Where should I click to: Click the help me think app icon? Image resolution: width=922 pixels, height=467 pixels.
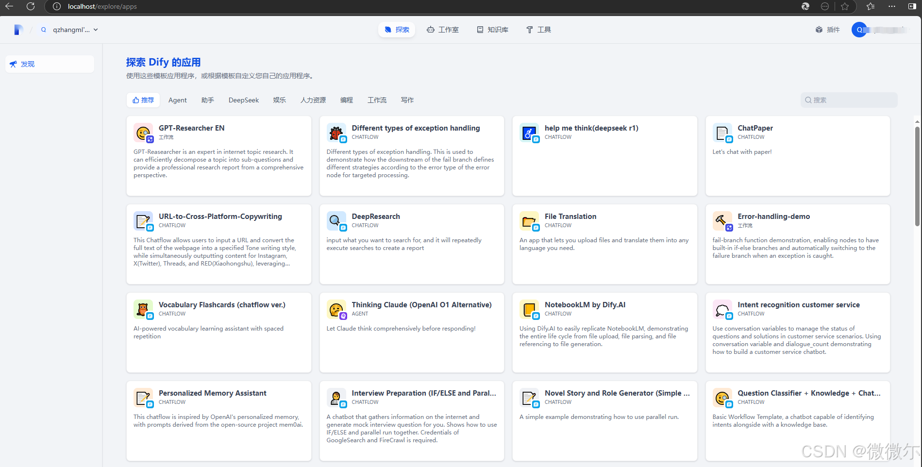pyautogui.click(x=529, y=133)
